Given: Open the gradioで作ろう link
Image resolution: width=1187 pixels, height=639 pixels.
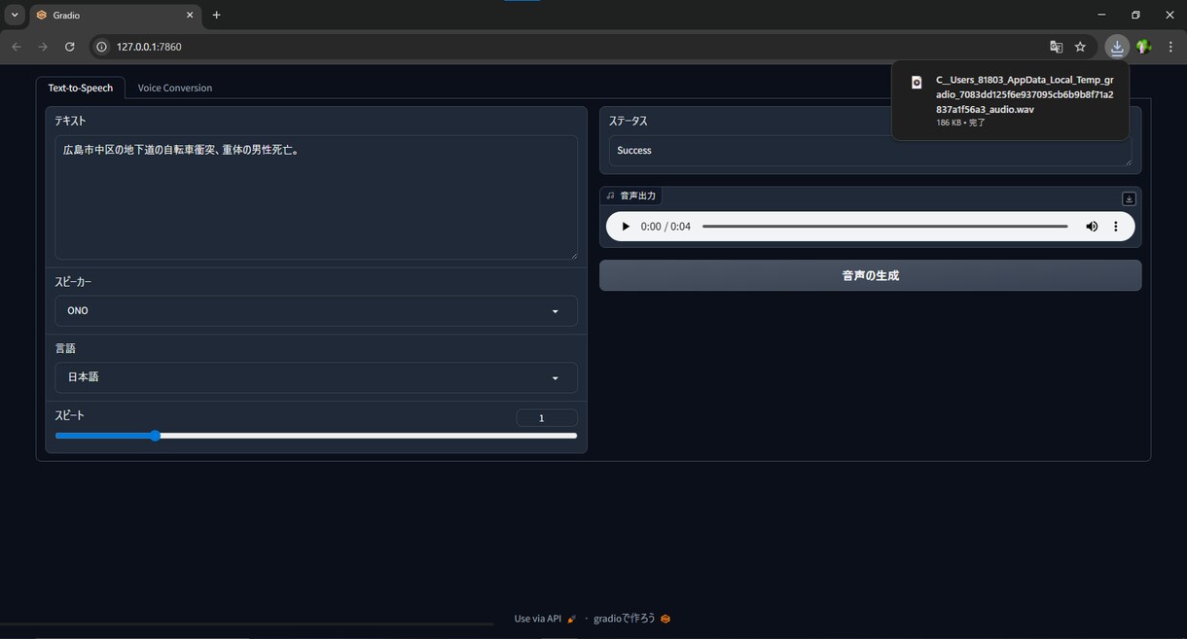Looking at the screenshot, I should (x=631, y=619).
